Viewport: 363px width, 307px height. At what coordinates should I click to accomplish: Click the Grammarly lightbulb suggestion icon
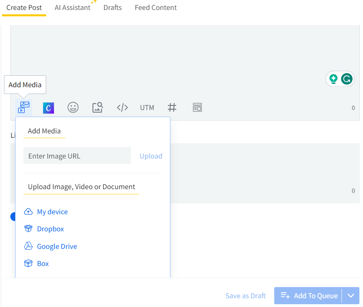[x=334, y=79]
